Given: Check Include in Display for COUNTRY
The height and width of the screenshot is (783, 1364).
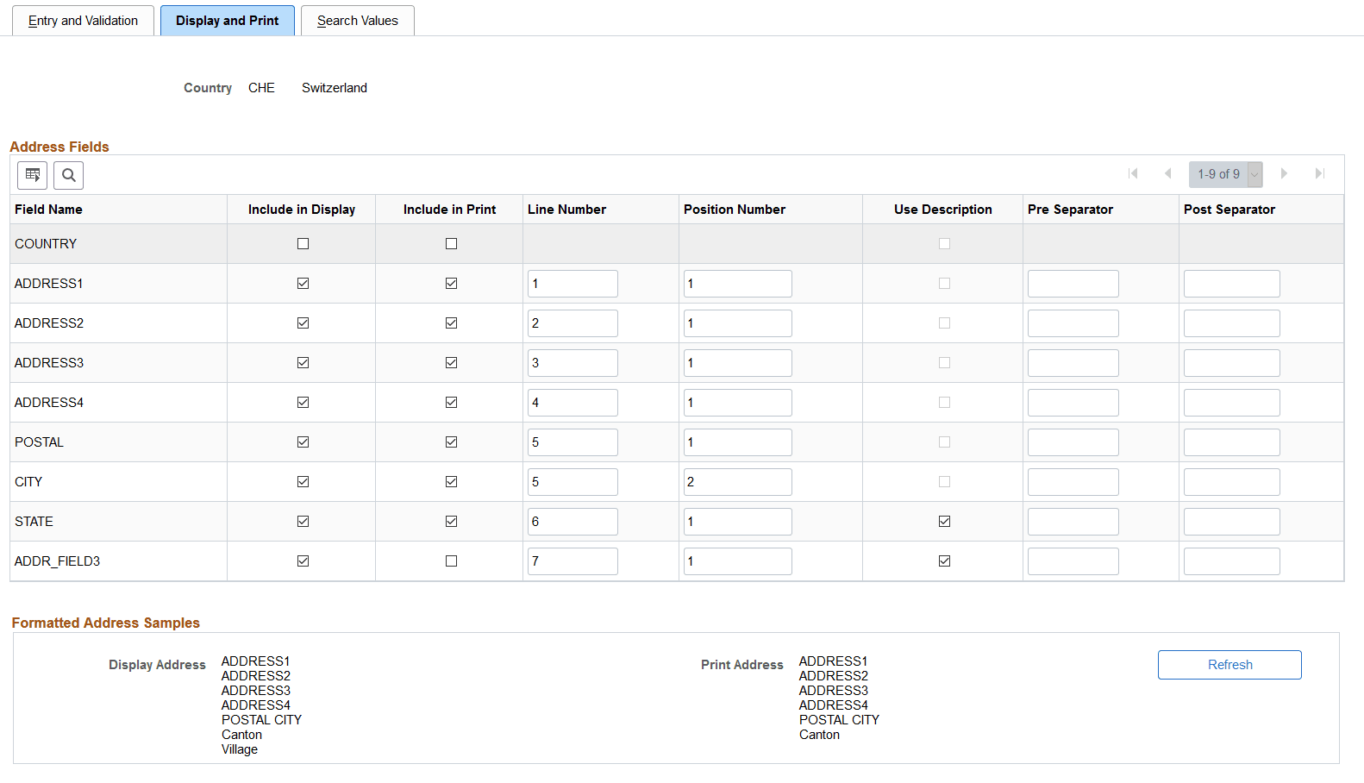Looking at the screenshot, I should tap(303, 244).
